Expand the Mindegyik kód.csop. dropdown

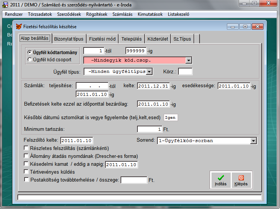tap(189, 60)
